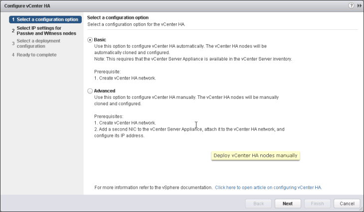Select the Basic configuration radio button

[90, 40]
